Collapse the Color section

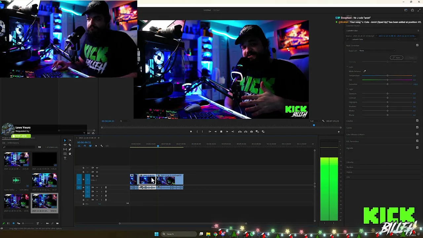pyautogui.click(x=347, y=67)
